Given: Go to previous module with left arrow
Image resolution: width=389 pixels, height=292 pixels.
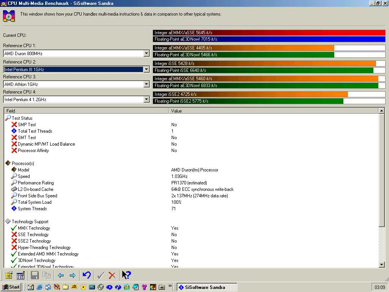Looking at the screenshot, I should [x=60, y=275].
